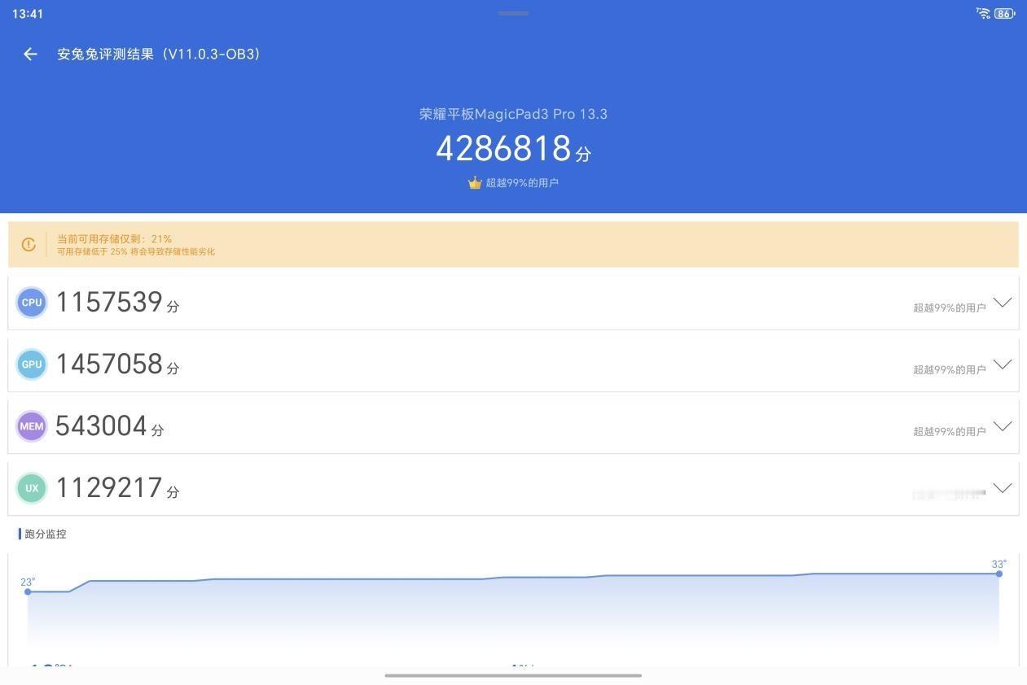The width and height of the screenshot is (1027, 685).
Task: Tap the MEM score badge icon
Action: (x=32, y=426)
